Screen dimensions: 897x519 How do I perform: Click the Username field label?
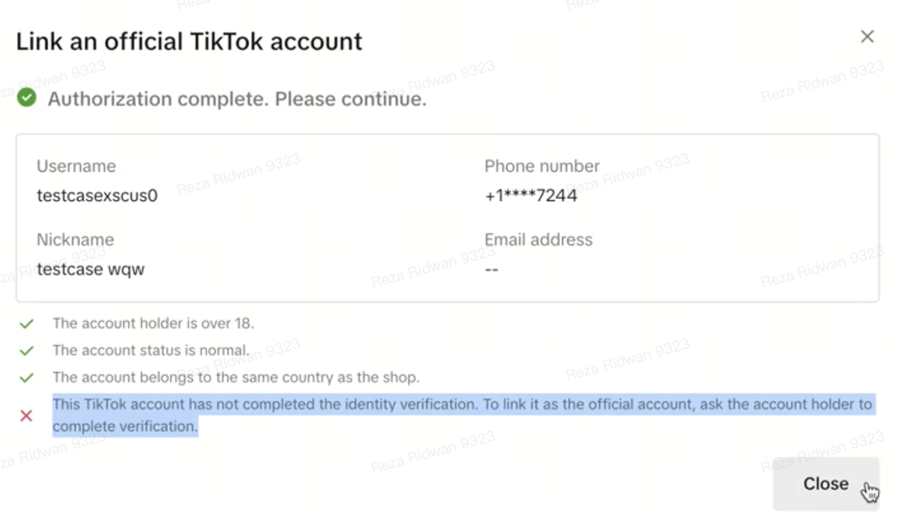(76, 166)
